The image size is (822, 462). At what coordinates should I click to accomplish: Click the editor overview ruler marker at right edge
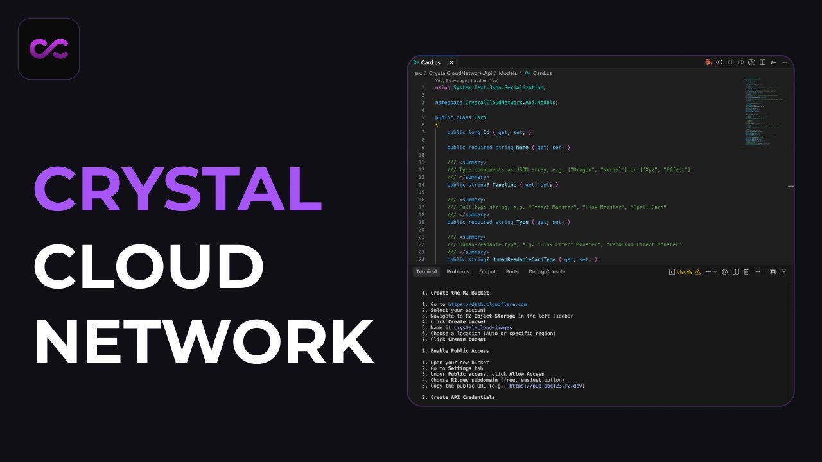pos(791,186)
